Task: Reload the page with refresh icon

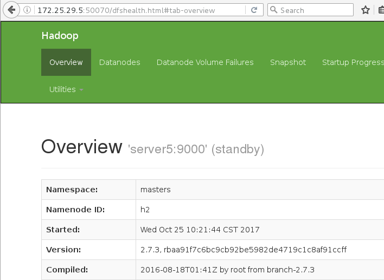Action: (x=254, y=10)
